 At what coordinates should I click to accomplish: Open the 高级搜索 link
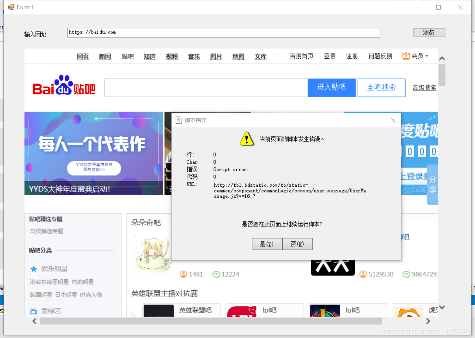tap(424, 88)
